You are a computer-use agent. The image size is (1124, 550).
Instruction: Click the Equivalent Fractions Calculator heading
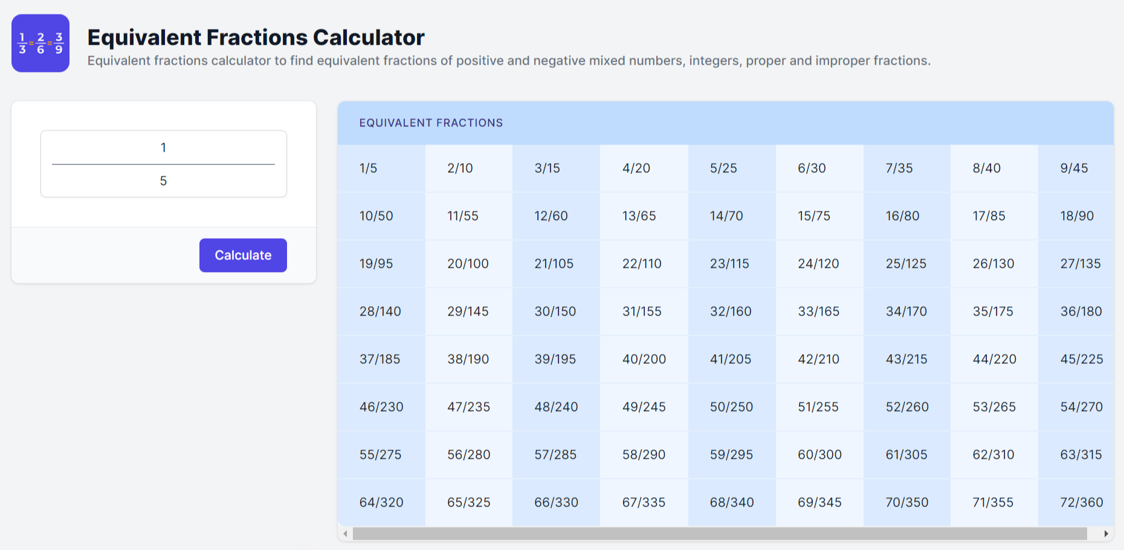point(256,37)
